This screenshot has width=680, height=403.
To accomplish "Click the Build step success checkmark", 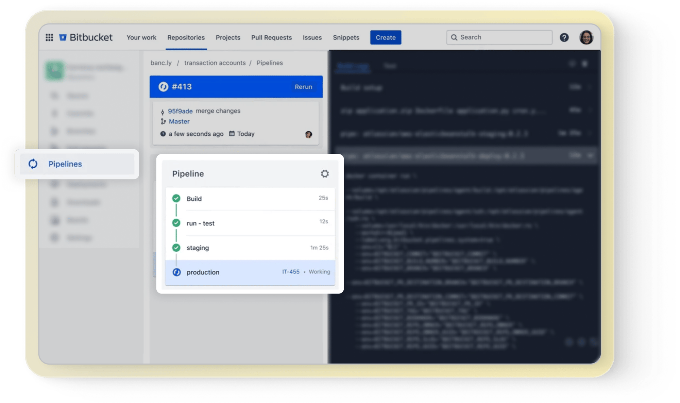I will point(176,198).
